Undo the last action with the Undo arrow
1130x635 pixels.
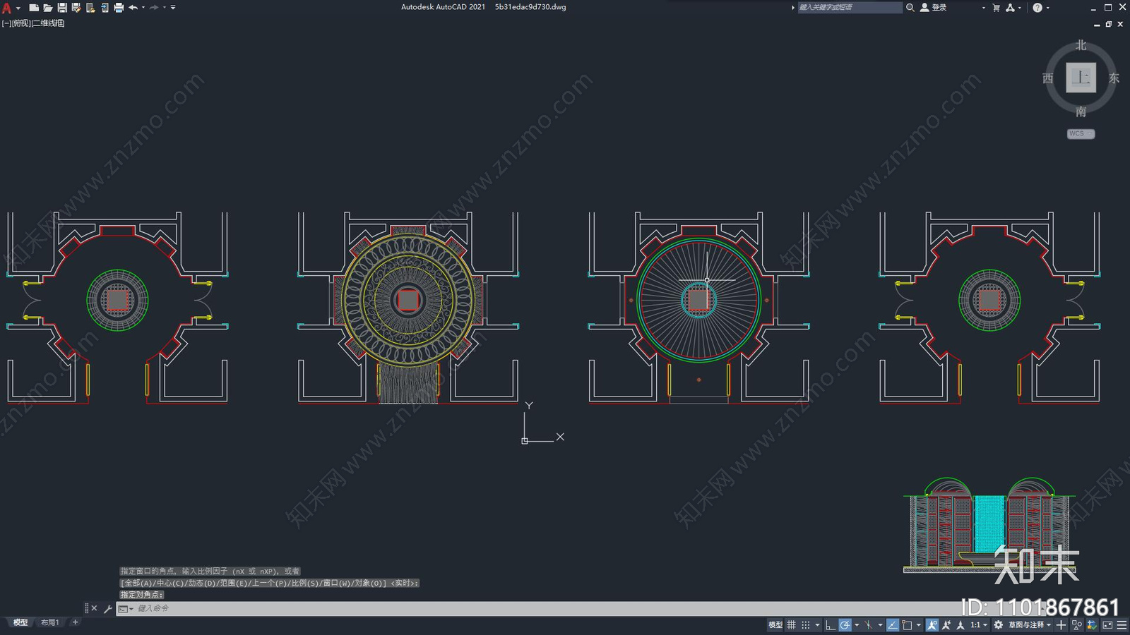coord(133,8)
